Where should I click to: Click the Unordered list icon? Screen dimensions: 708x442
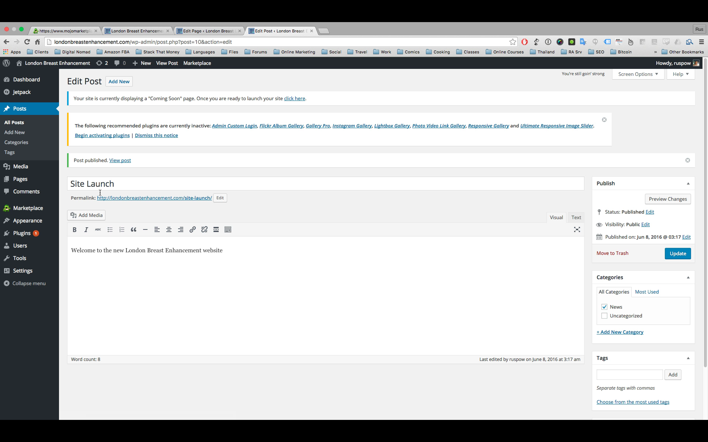click(110, 230)
